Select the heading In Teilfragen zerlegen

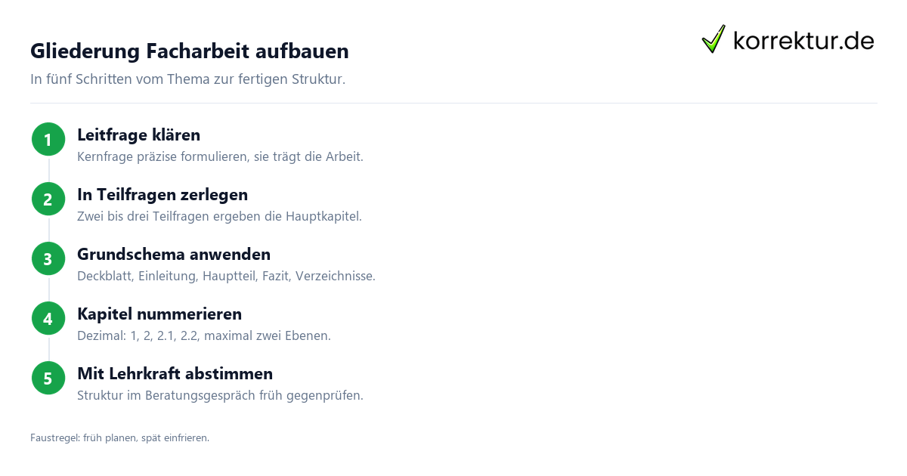pyautogui.click(x=163, y=195)
